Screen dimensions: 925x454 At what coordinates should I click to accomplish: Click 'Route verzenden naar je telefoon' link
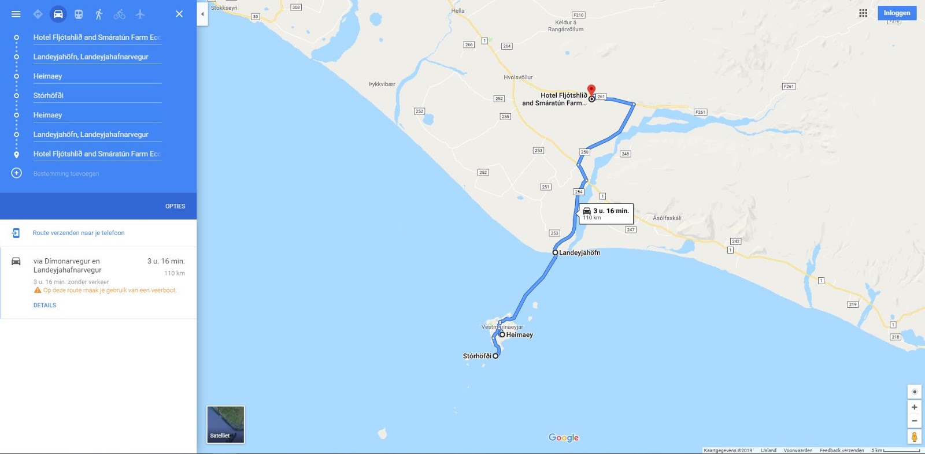click(x=79, y=233)
